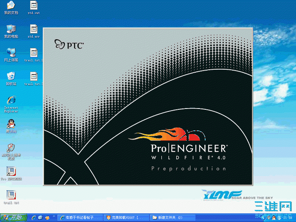Select the std.err file icon
The width and height of the screenshot is (296, 222).
pyautogui.click(x=33, y=31)
